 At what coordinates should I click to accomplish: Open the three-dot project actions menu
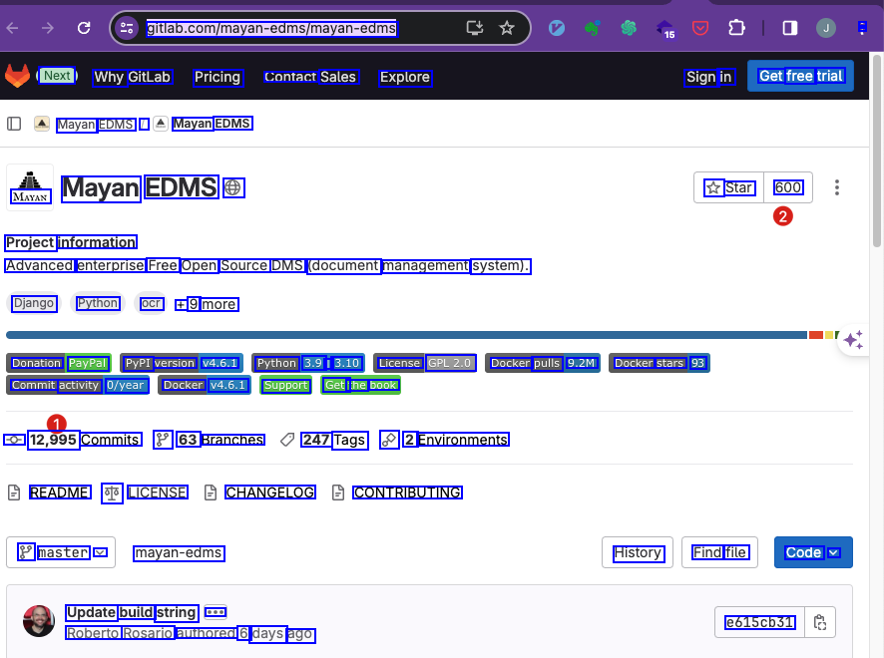837,187
